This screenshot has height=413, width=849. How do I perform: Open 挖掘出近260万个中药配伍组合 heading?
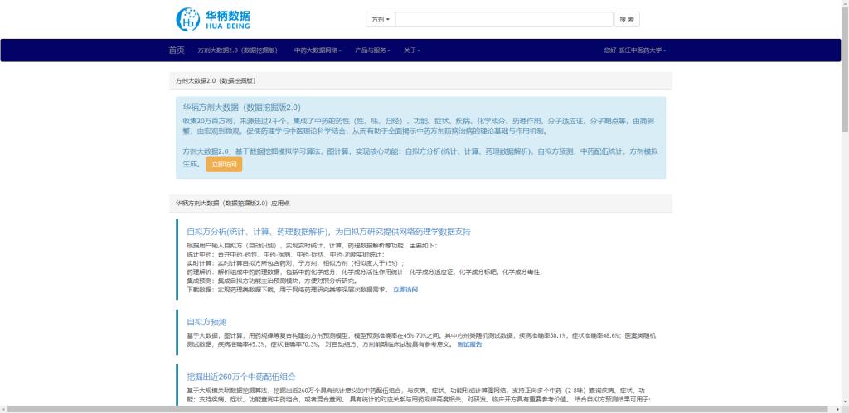tap(241, 377)
